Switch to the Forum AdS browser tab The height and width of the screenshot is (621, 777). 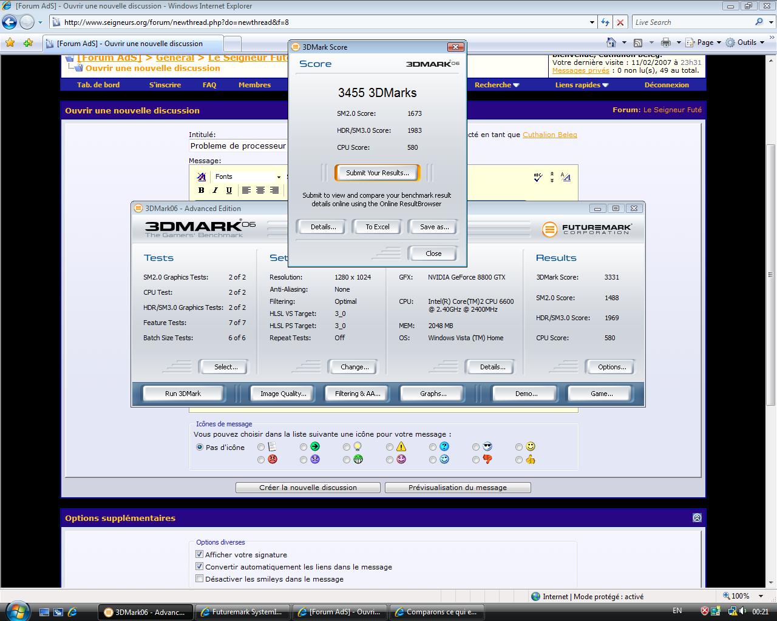coord(133,44)
